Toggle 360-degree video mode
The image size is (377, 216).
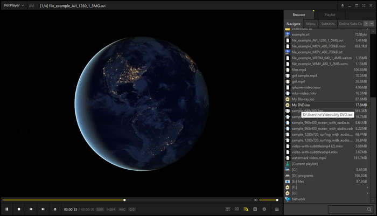[x=228, y=209]
